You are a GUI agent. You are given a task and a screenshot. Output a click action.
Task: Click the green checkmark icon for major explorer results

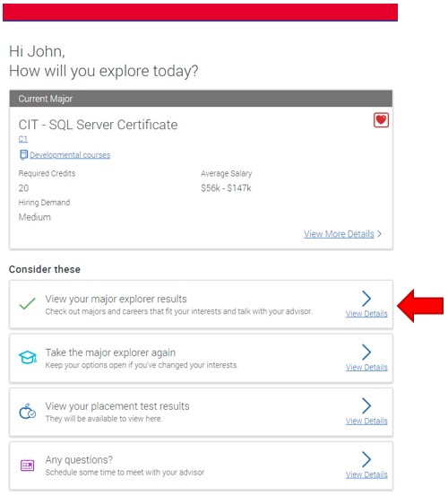click(x=27, y=303)
